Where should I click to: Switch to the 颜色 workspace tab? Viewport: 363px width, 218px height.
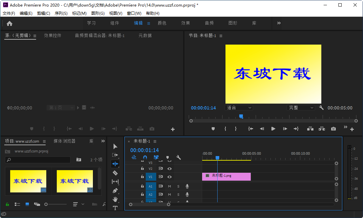pos(162,23)
